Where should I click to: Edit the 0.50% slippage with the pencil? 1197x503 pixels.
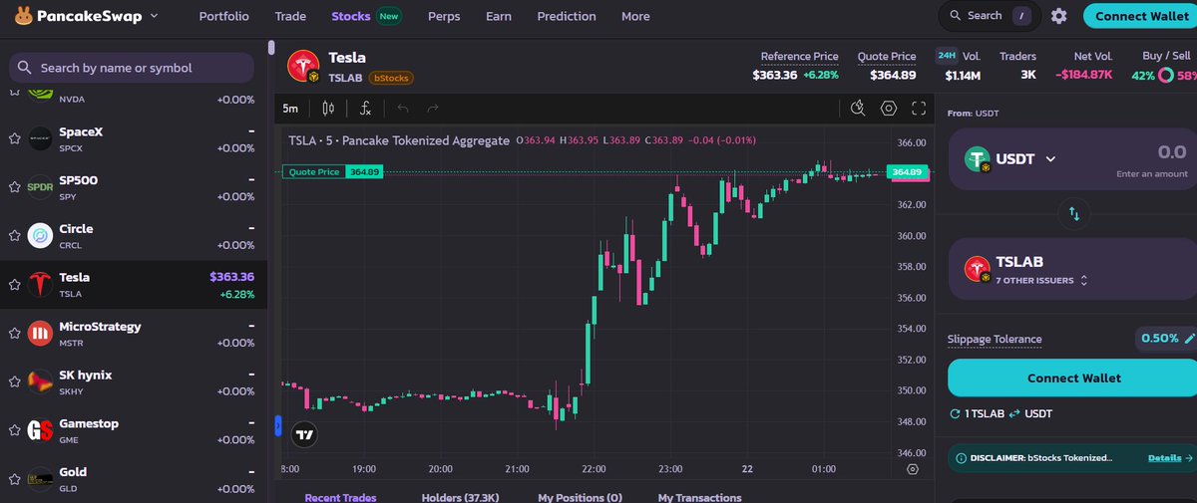(x=1189, y=339)
